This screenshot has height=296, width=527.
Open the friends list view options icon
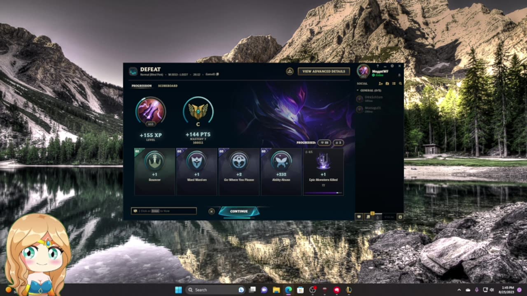click(394, 83)
